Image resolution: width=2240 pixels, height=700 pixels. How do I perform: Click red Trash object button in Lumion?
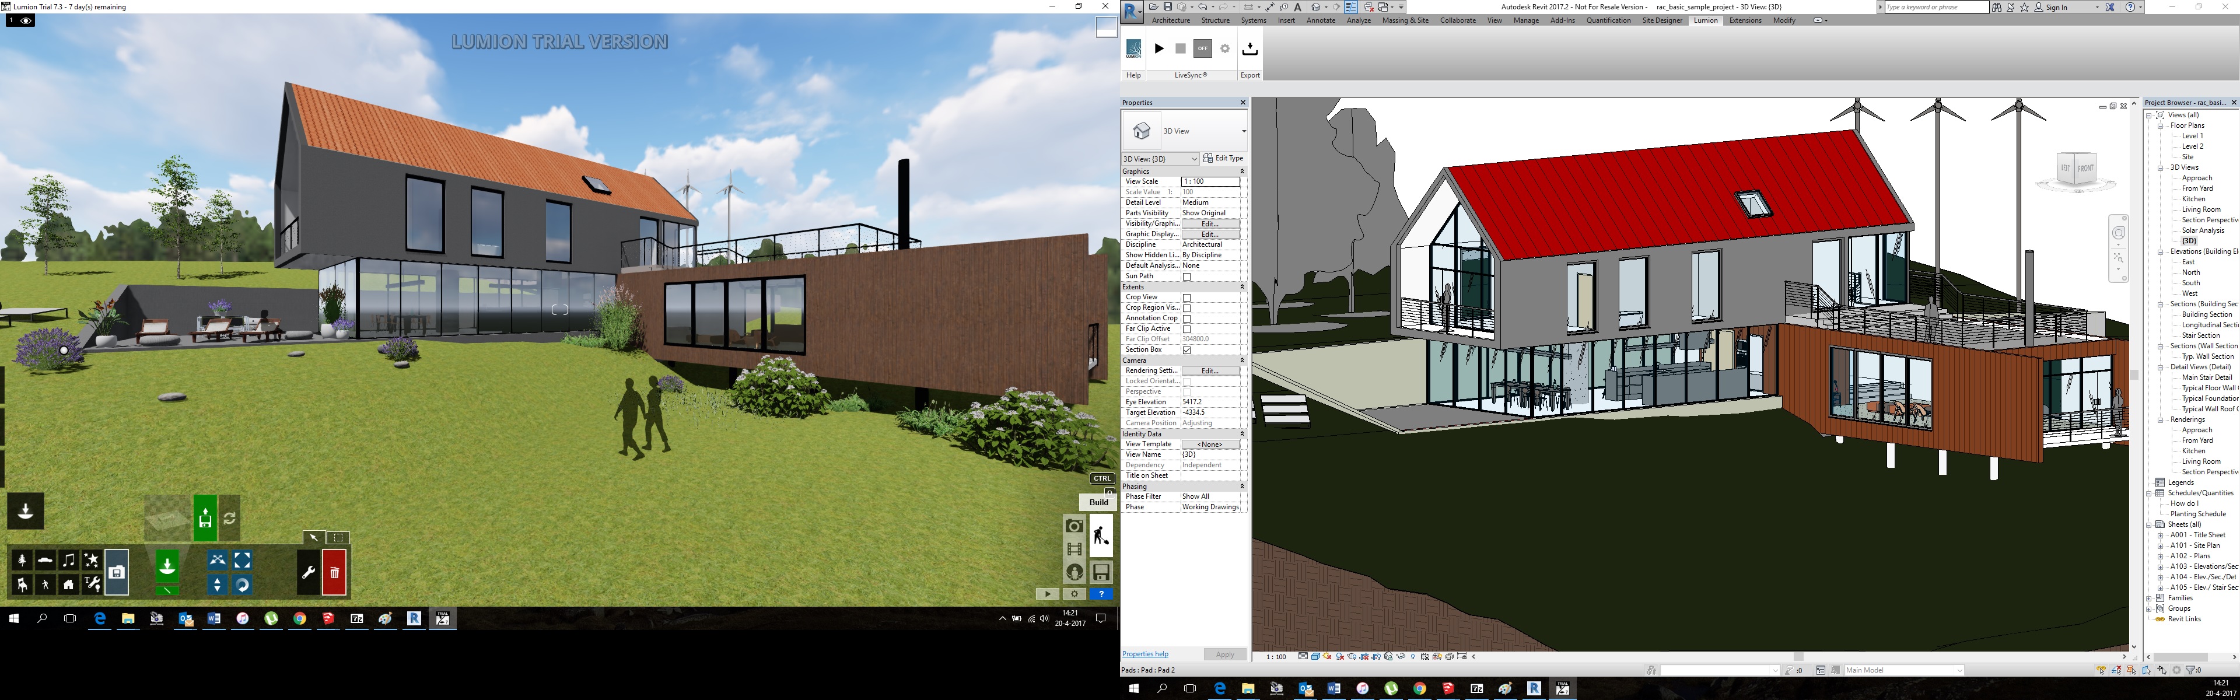tap(334, 572)
